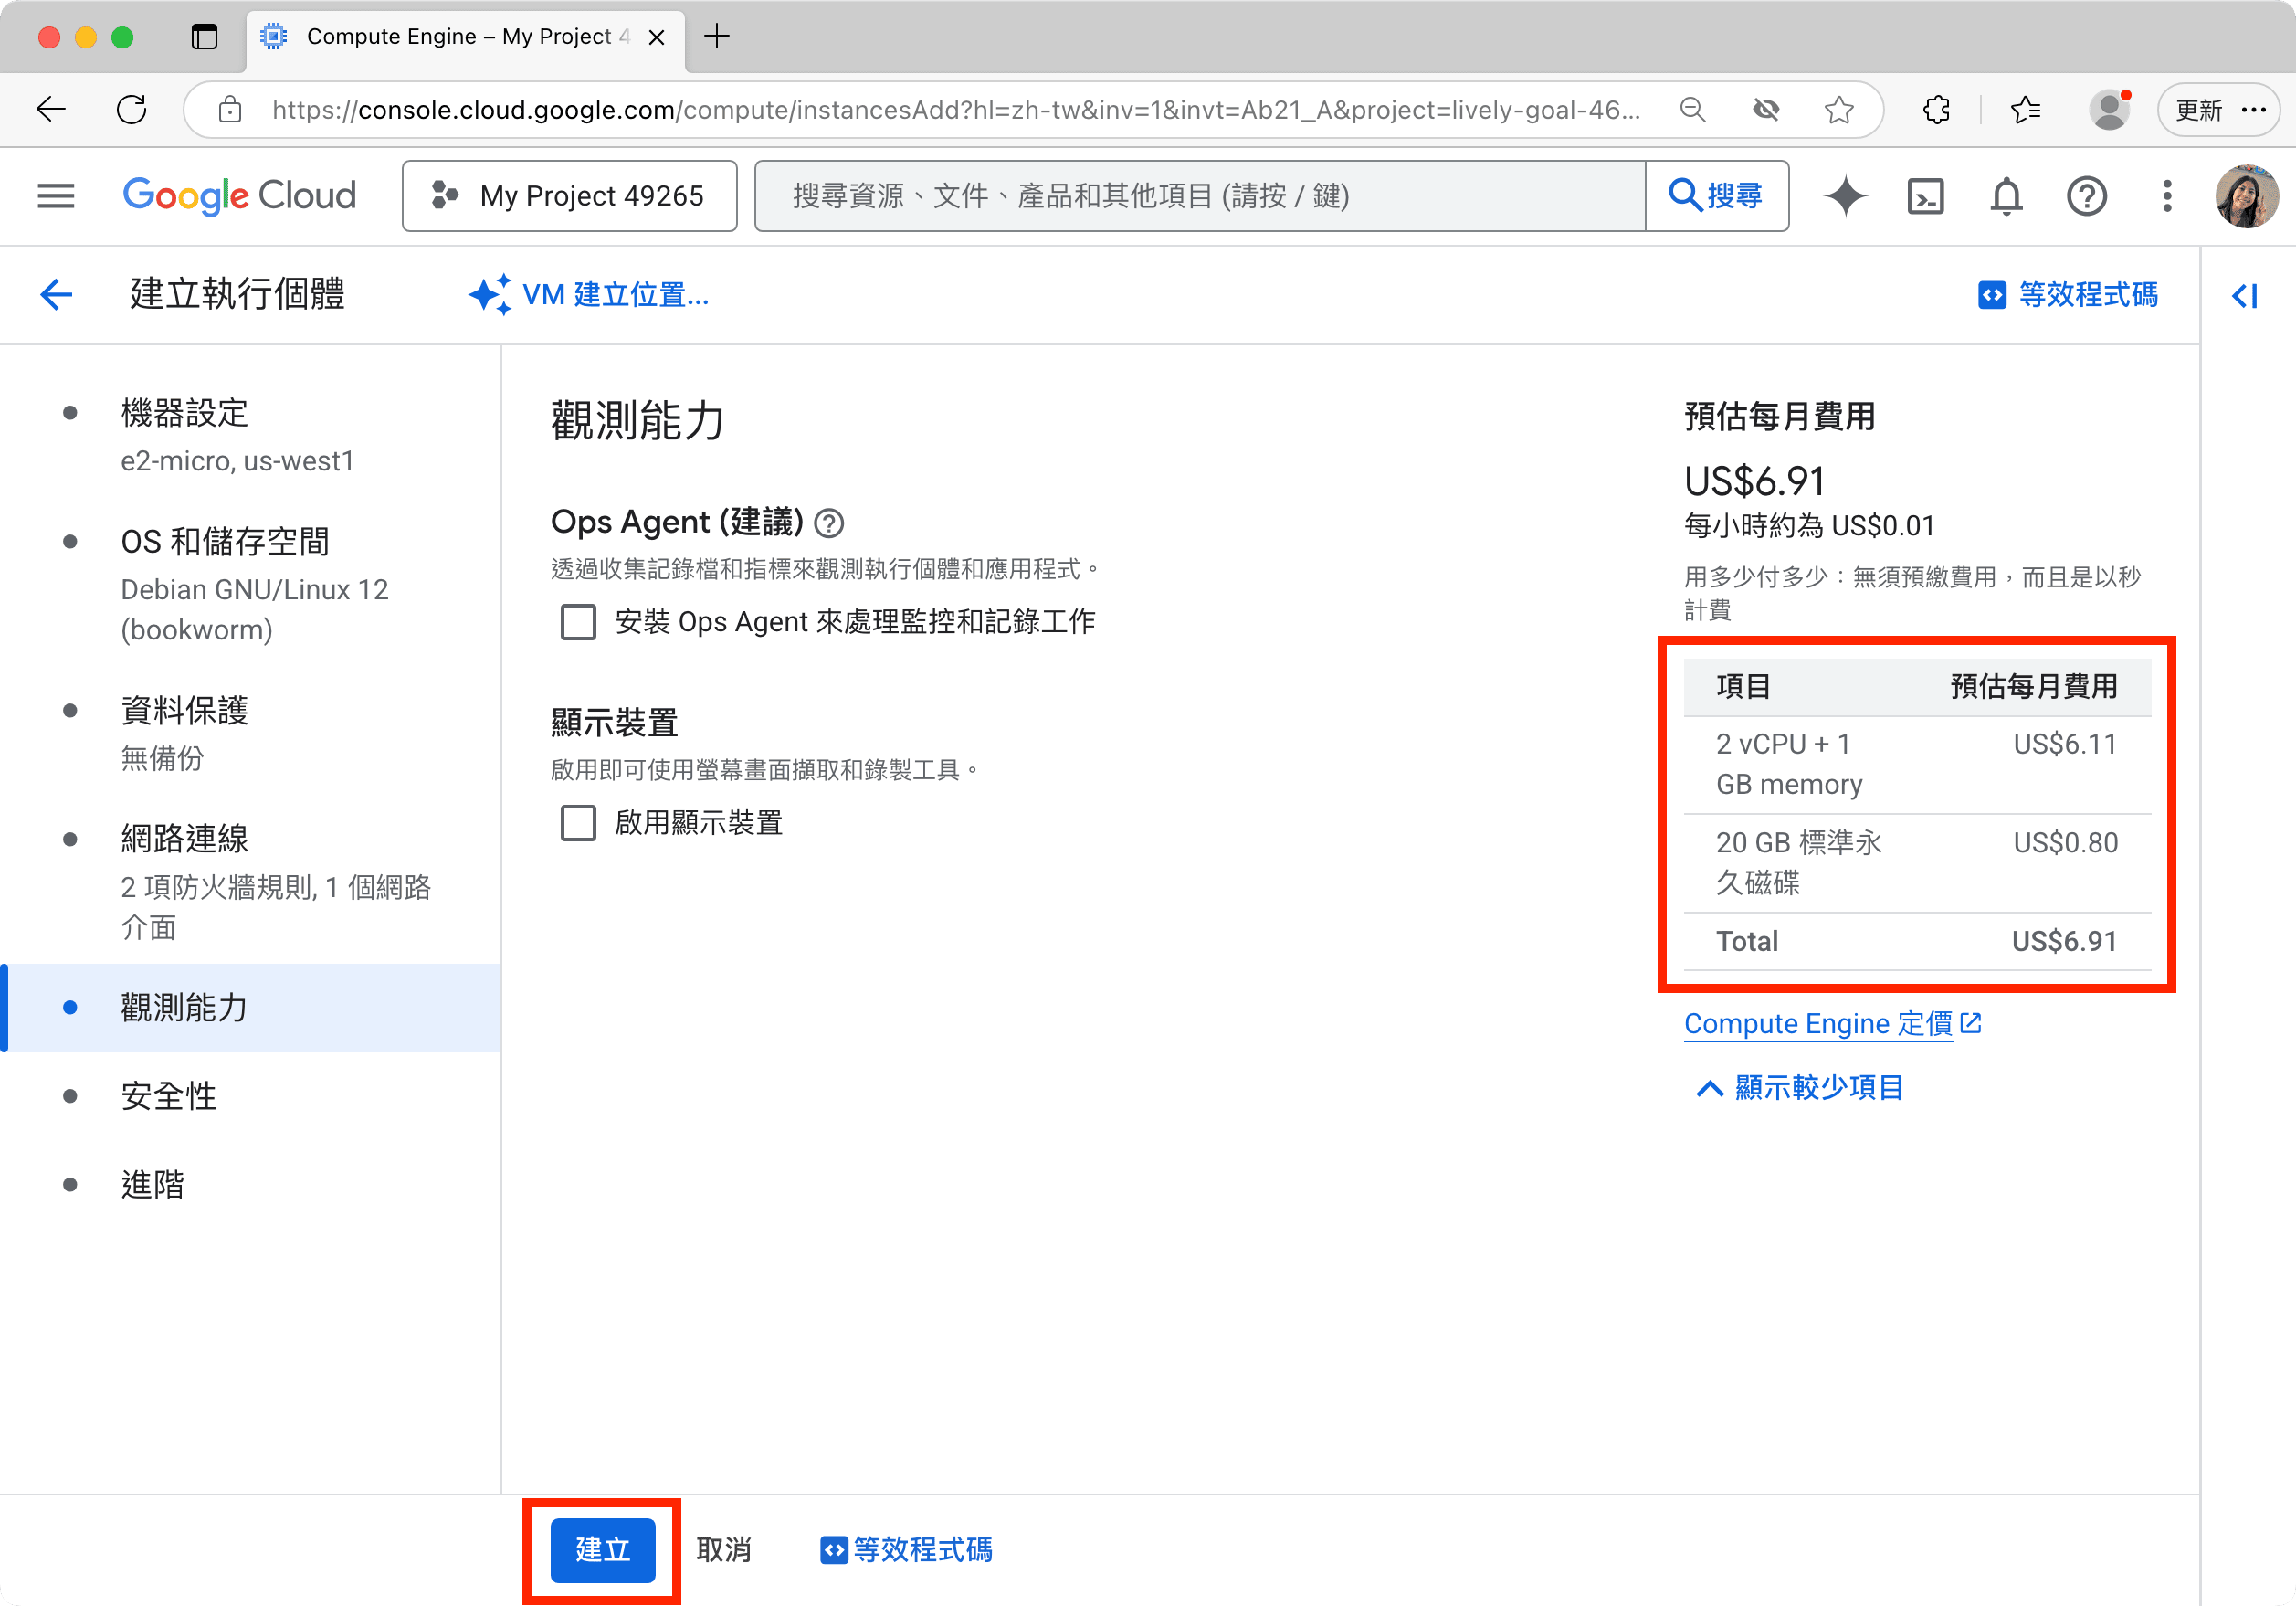Open the three-dot settings menu in console header

tap(2167, 196)
